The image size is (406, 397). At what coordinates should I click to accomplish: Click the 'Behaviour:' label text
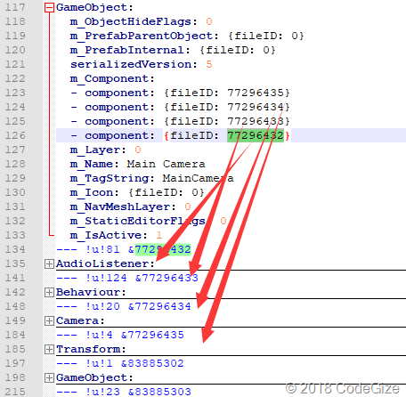click(91, 292)
